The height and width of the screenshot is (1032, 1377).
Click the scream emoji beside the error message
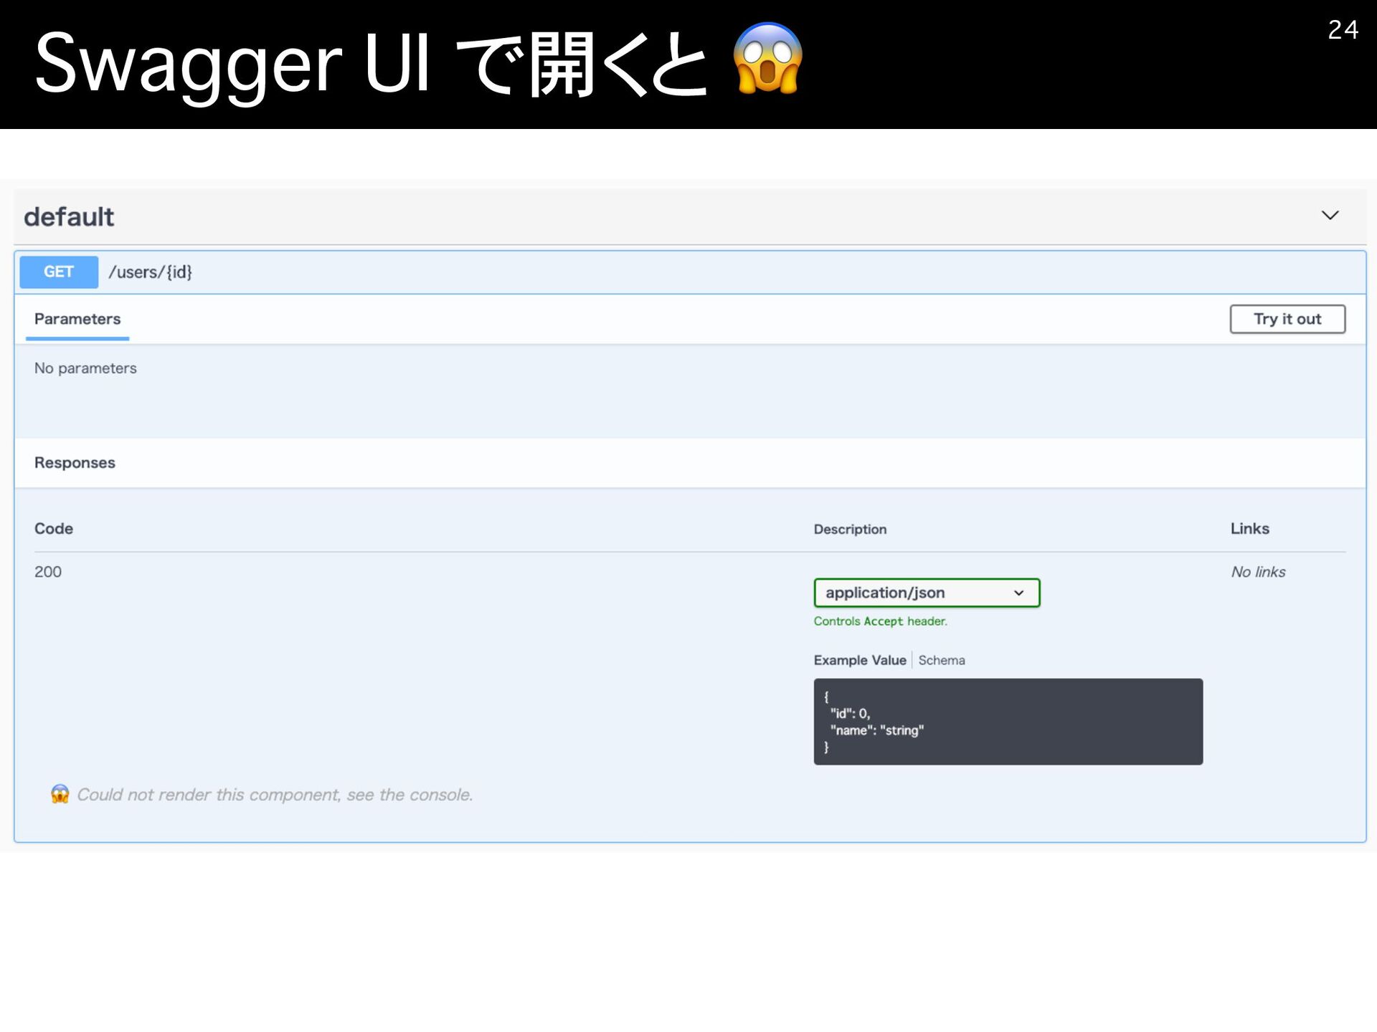[x=60, y=794]
